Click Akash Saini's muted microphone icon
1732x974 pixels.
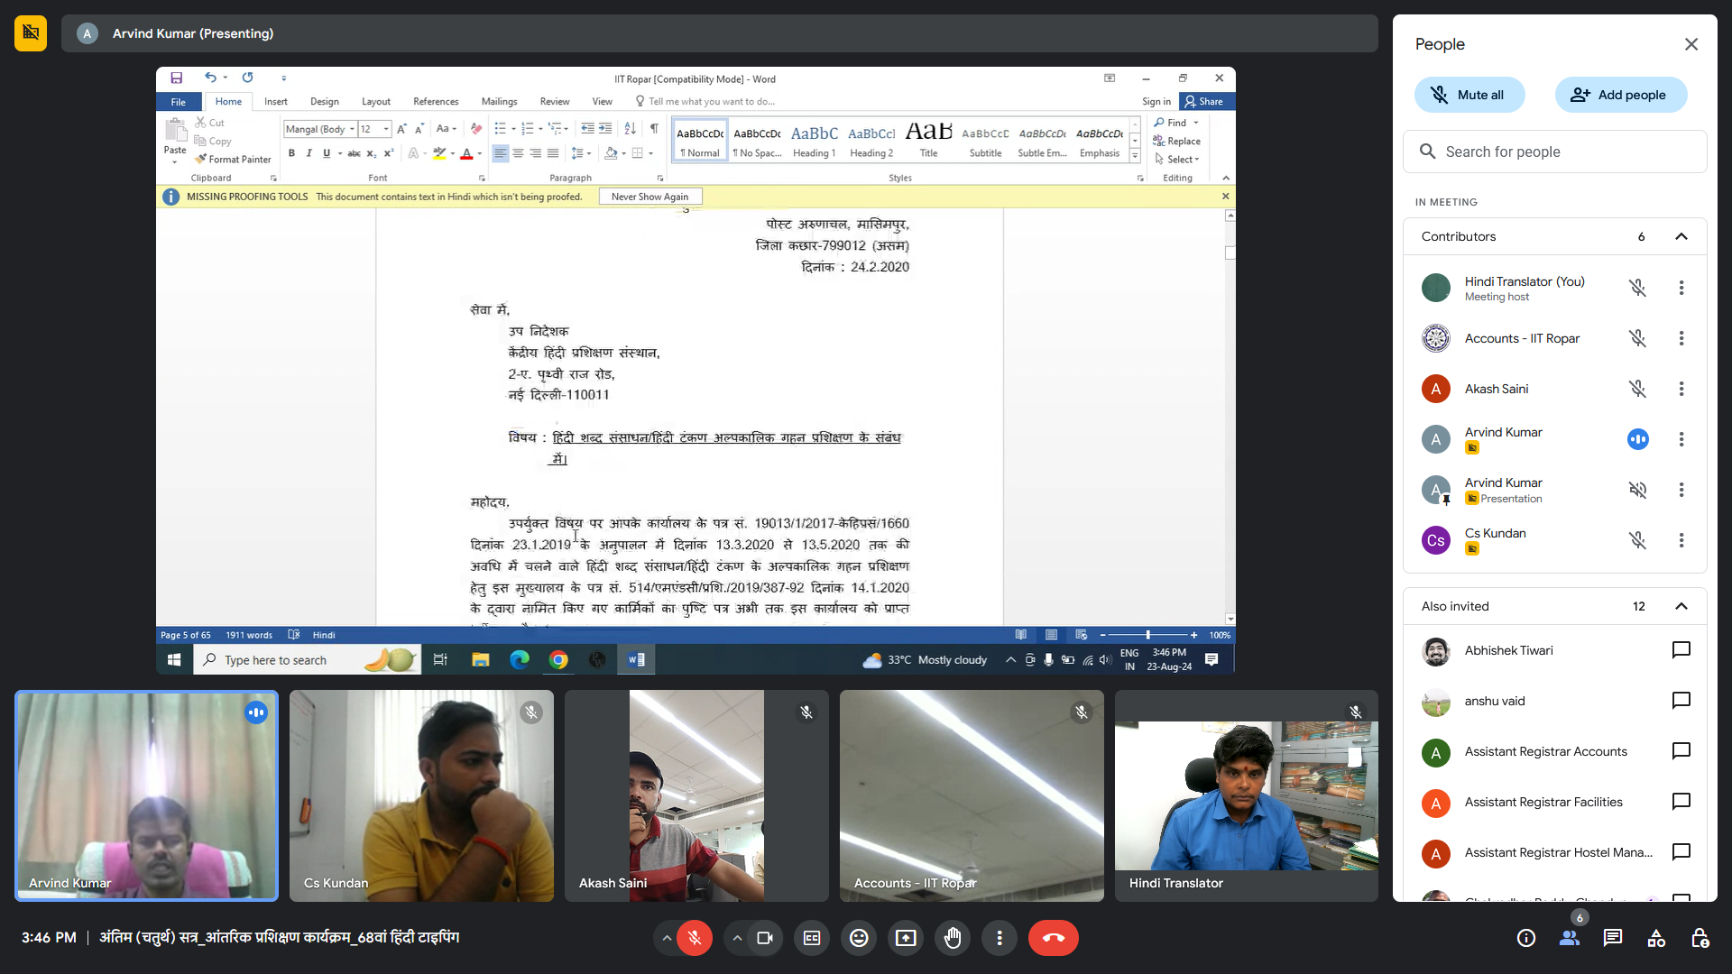(x=1637, y=389)
